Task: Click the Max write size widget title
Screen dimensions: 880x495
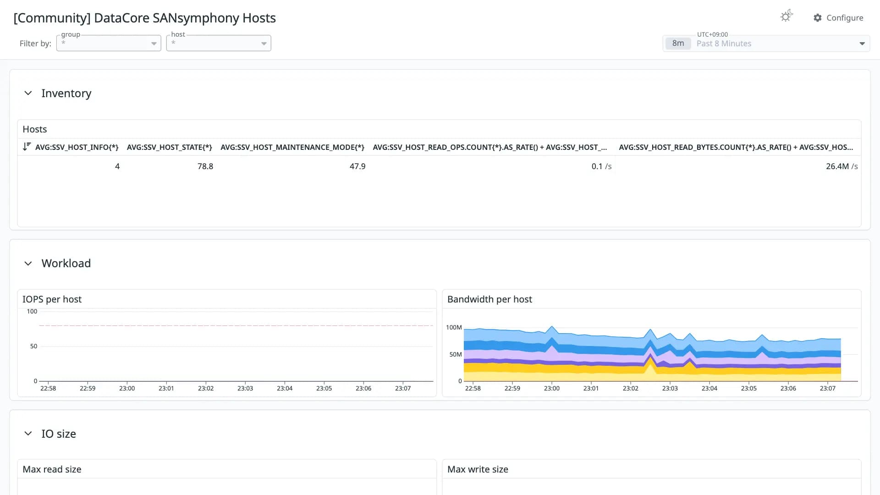Action: (478, 469)
